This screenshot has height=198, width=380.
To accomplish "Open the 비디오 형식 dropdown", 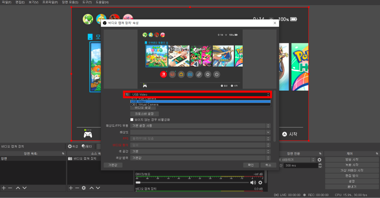I will 200,145.
